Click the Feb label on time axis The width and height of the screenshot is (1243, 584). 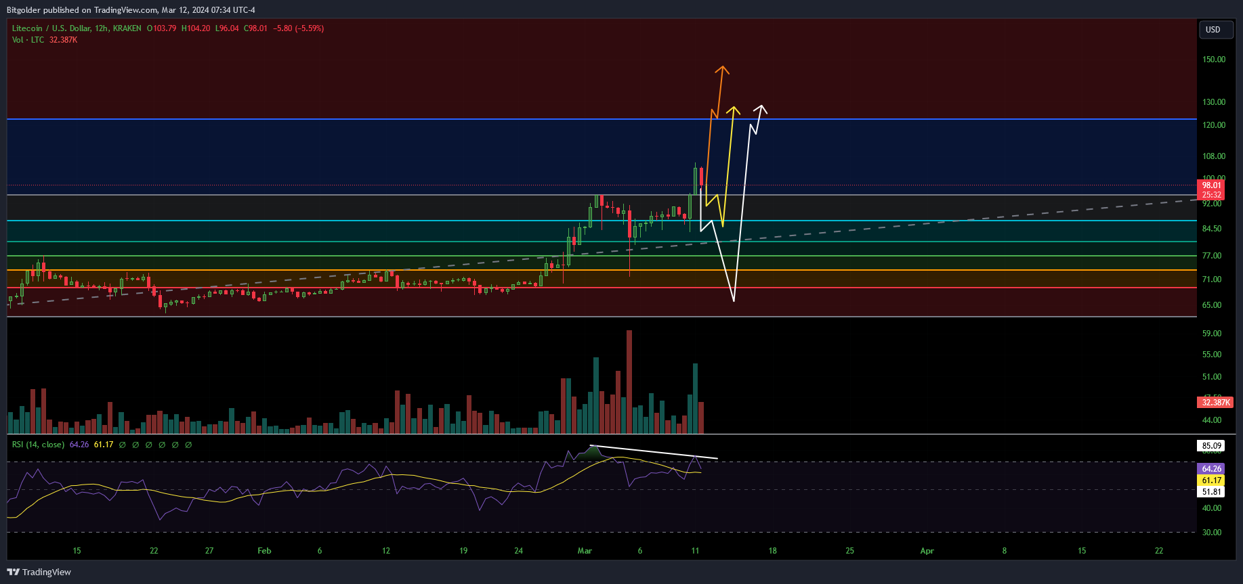pos(264,551)
